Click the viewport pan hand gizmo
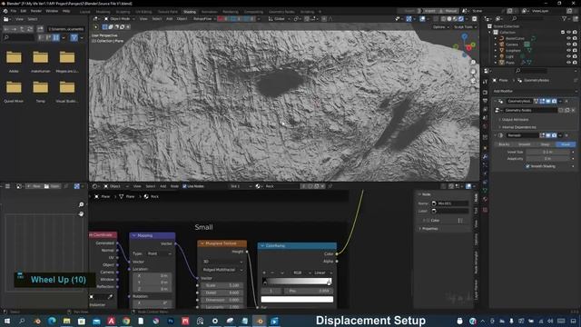 473,72
